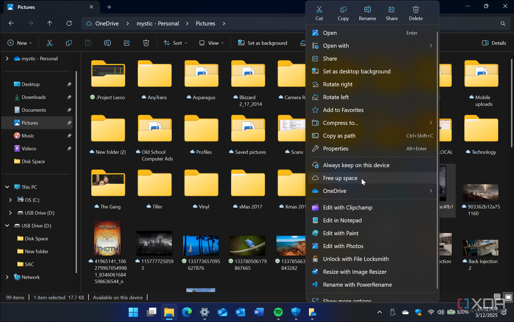This screenshot has height=322, width=514.
Task: Click the toolbar Copy icon
Action: 69,43
